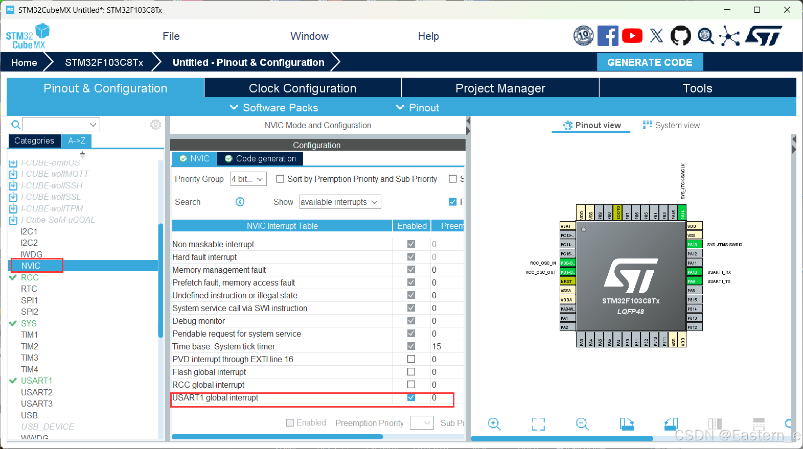
Task: Toggle Time base System tick timer checkbox
Action: (x=411, y=346)
